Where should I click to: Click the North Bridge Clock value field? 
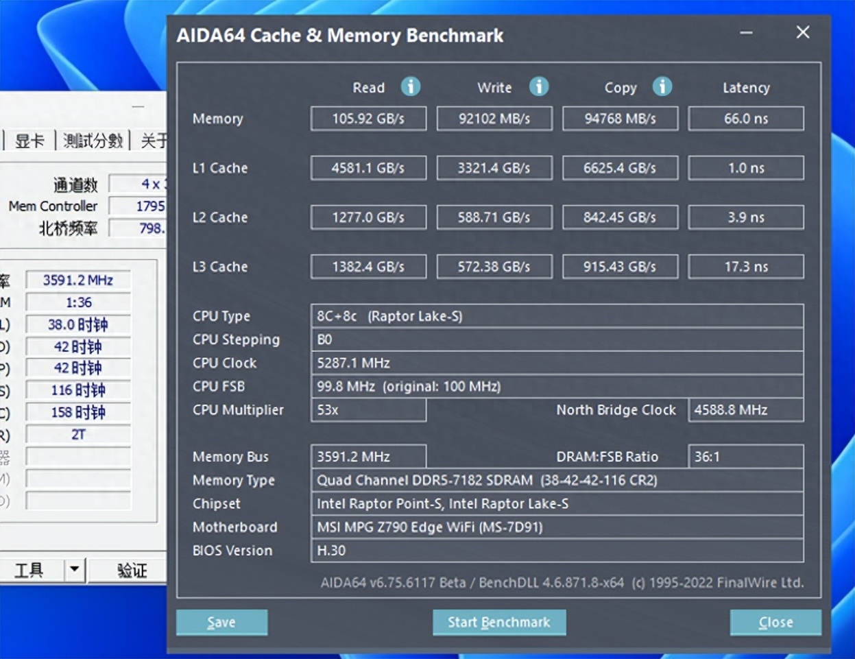coord(746,410)
